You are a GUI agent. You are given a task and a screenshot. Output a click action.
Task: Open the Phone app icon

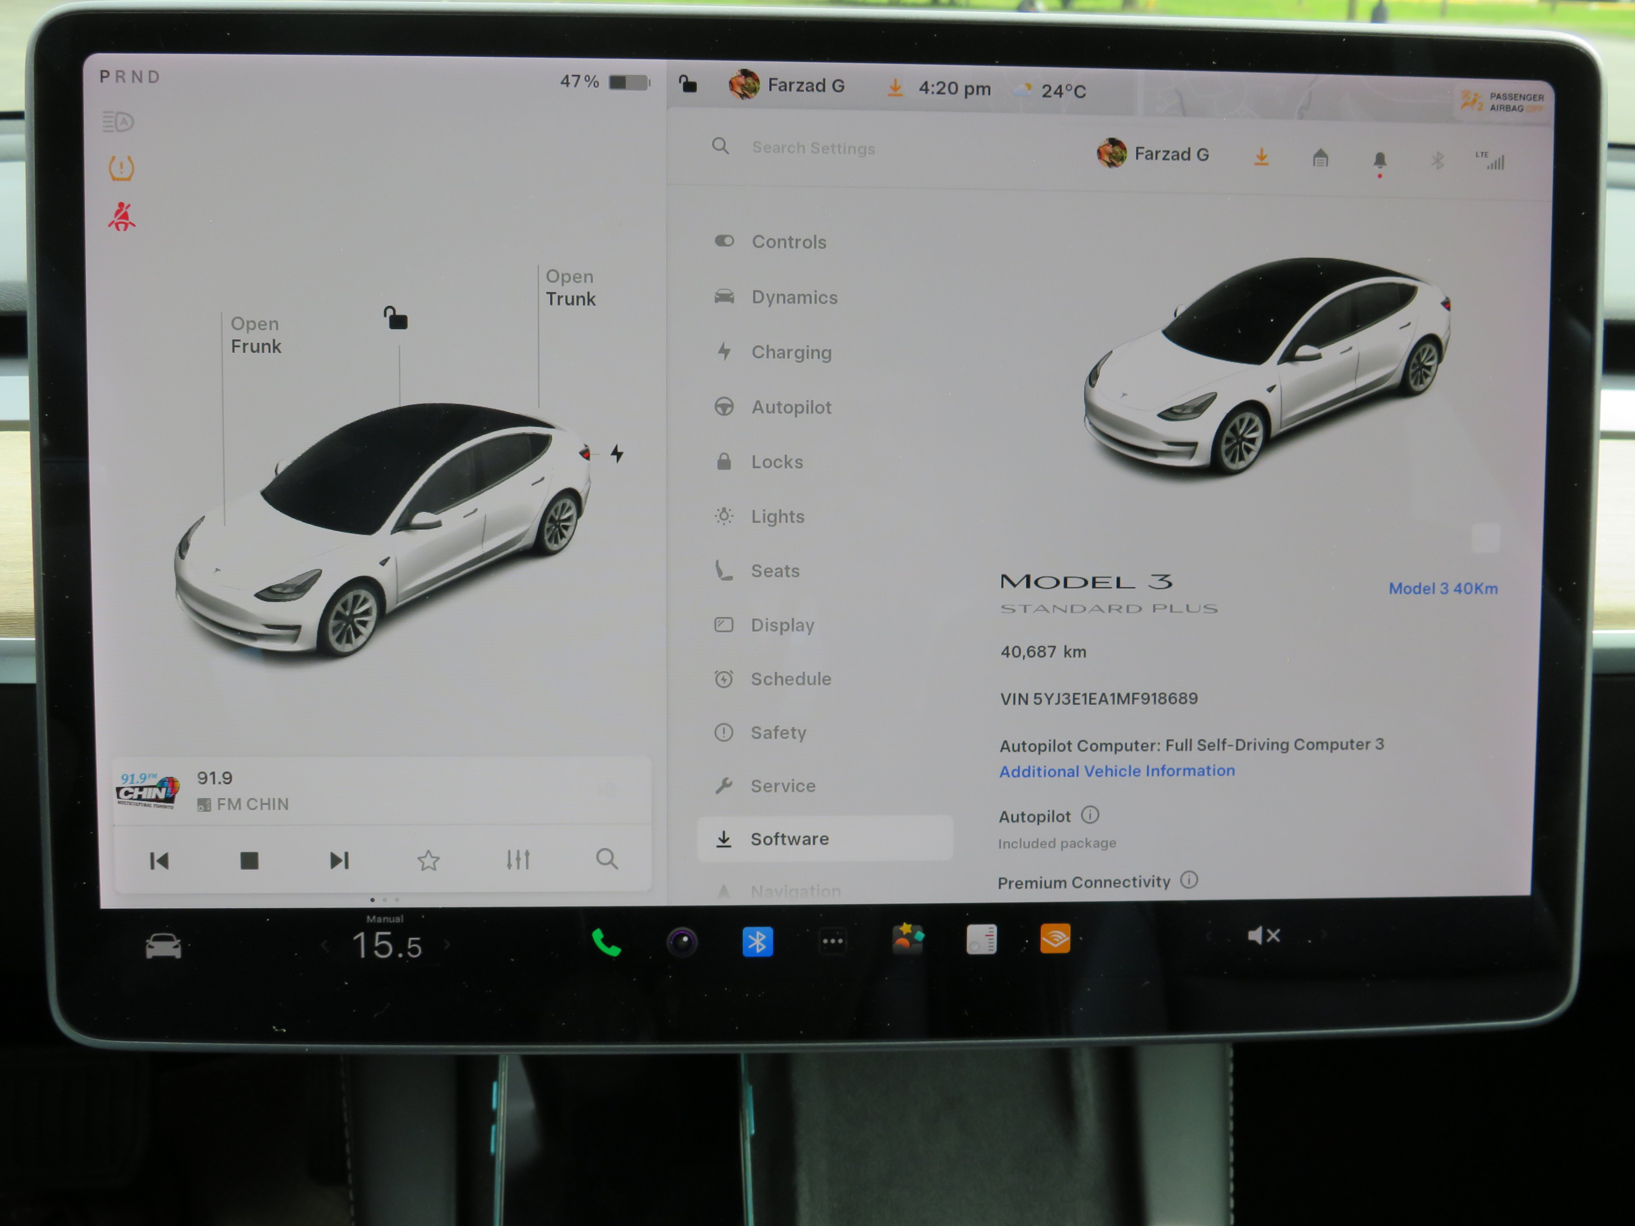(607, 943)
